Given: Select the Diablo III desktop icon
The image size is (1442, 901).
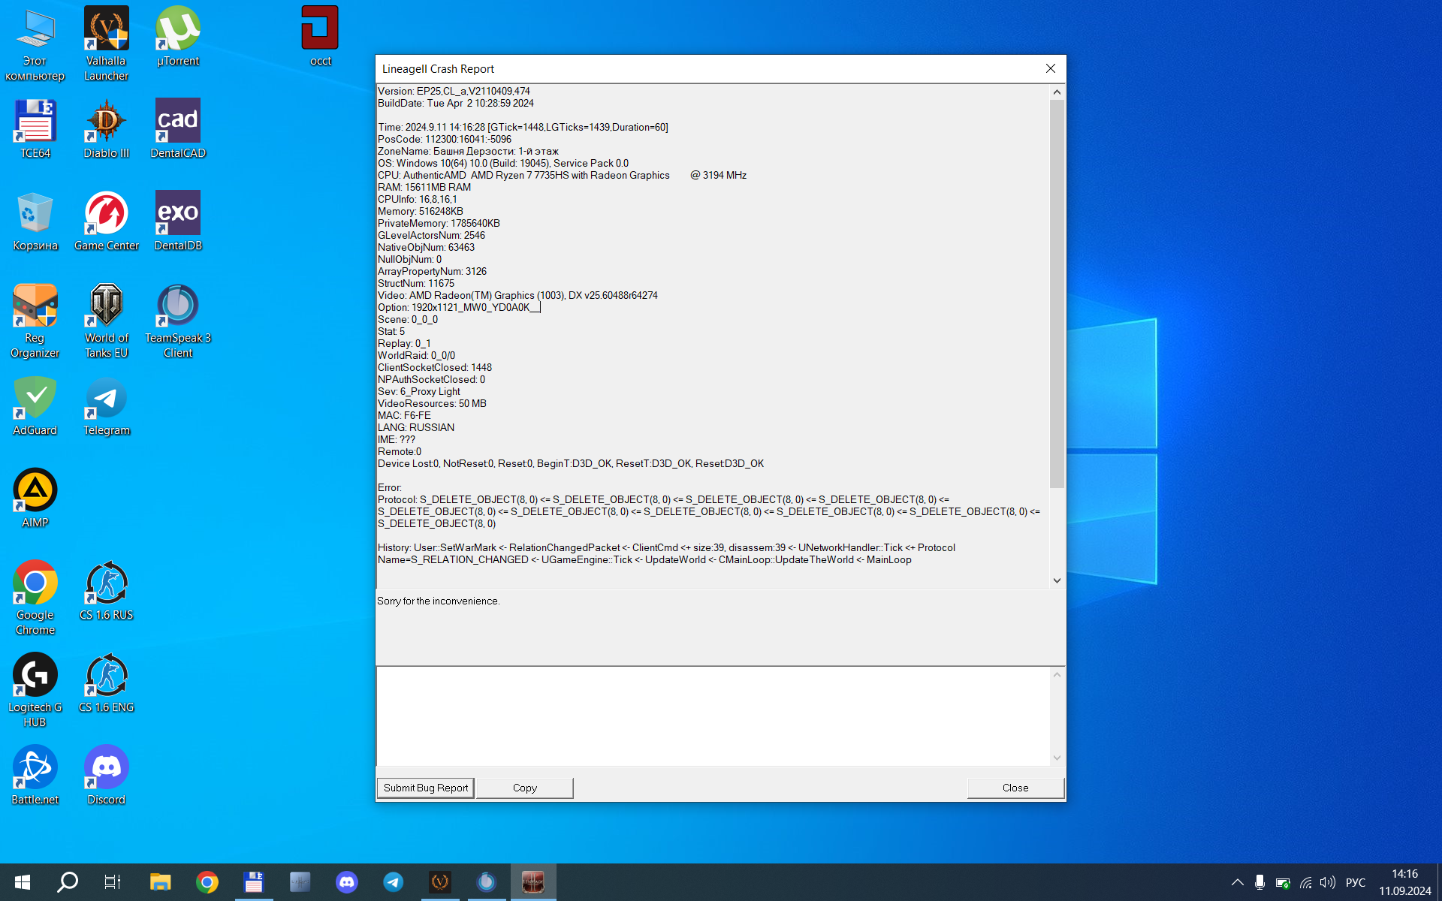Looking at the screenshot, I should tap(106, 128).
